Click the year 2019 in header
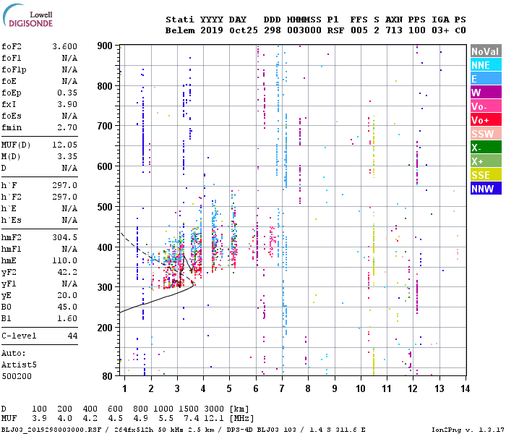Image resolution: width=506 pixels, height=434 pixels. tap(212, 30)
